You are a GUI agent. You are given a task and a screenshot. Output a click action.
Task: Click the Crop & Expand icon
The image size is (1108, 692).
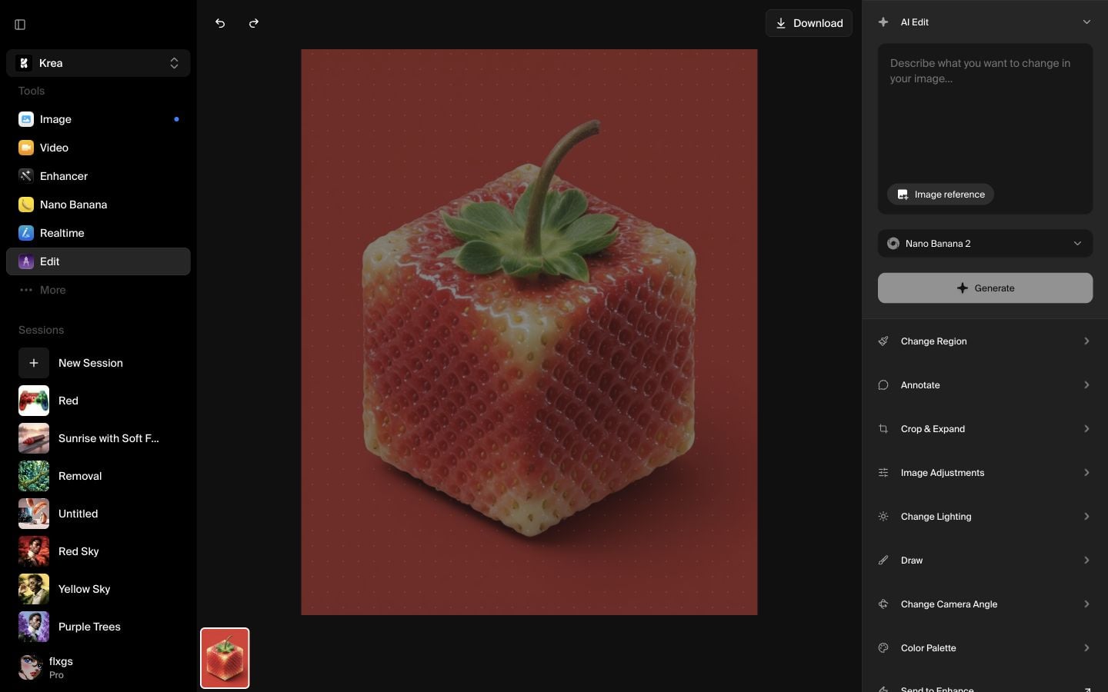point(883,429)
